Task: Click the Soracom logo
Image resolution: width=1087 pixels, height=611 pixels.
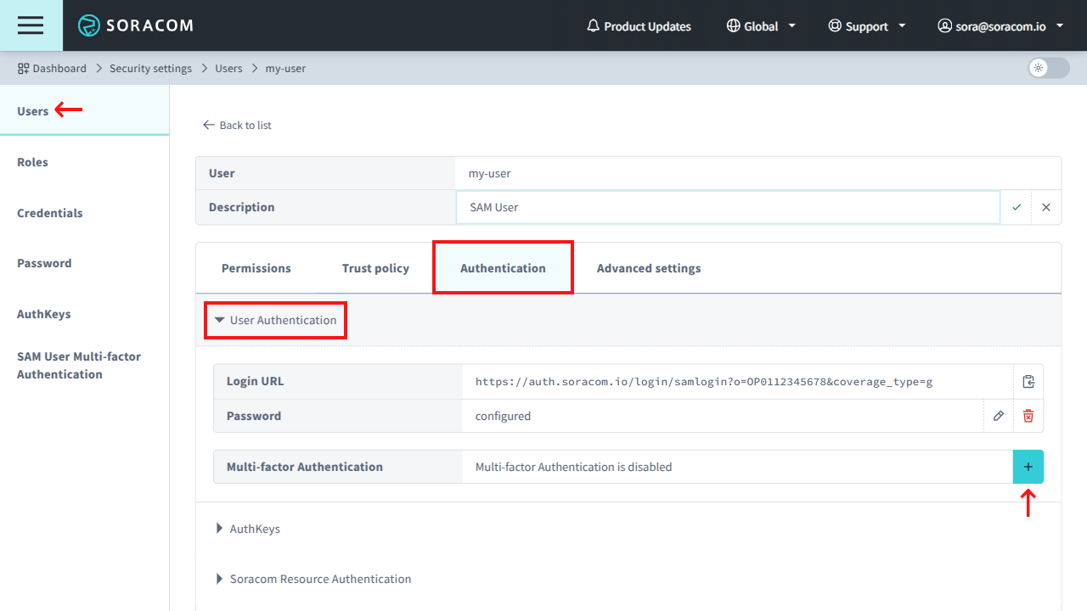Action: pos(136,25)
